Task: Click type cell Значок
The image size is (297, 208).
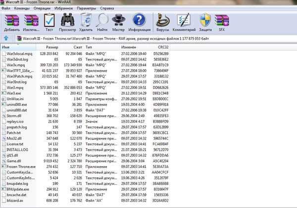Action: (92, 122)
